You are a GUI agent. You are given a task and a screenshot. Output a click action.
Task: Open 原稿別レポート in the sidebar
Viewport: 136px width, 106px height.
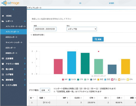11,53
